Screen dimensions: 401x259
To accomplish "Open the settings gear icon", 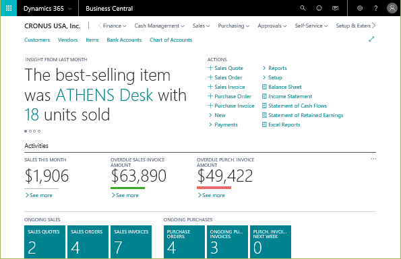I will 360,8.
